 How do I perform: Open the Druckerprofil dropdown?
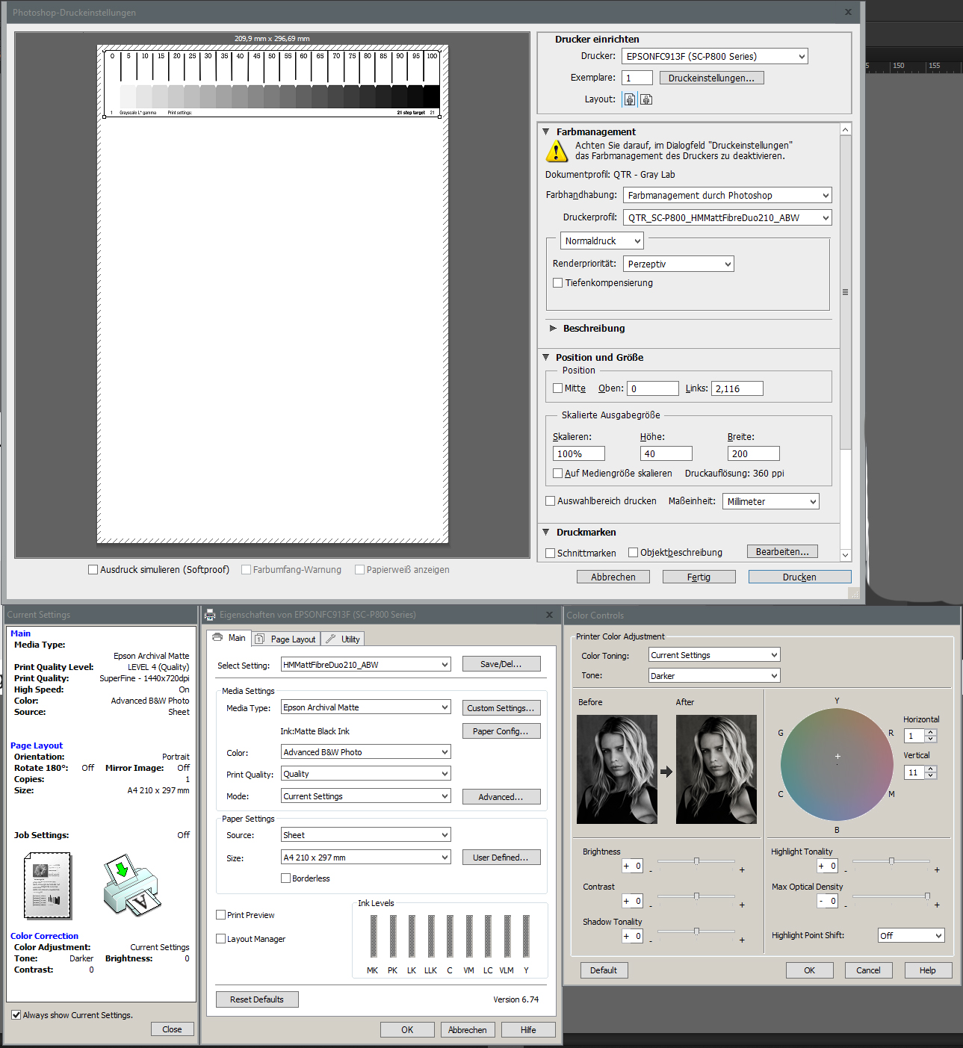coord(727,218)
